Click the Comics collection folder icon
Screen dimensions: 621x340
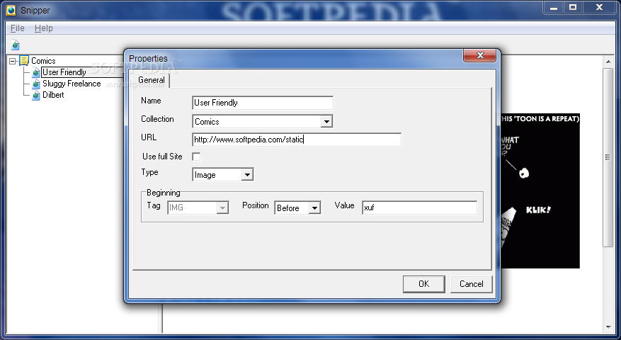tap(24, 61)
